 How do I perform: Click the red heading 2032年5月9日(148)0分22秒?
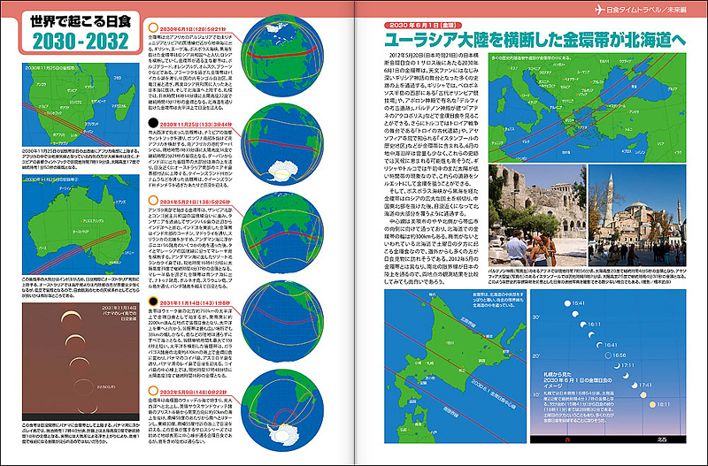pyautogui.click(x=194, y=392)
